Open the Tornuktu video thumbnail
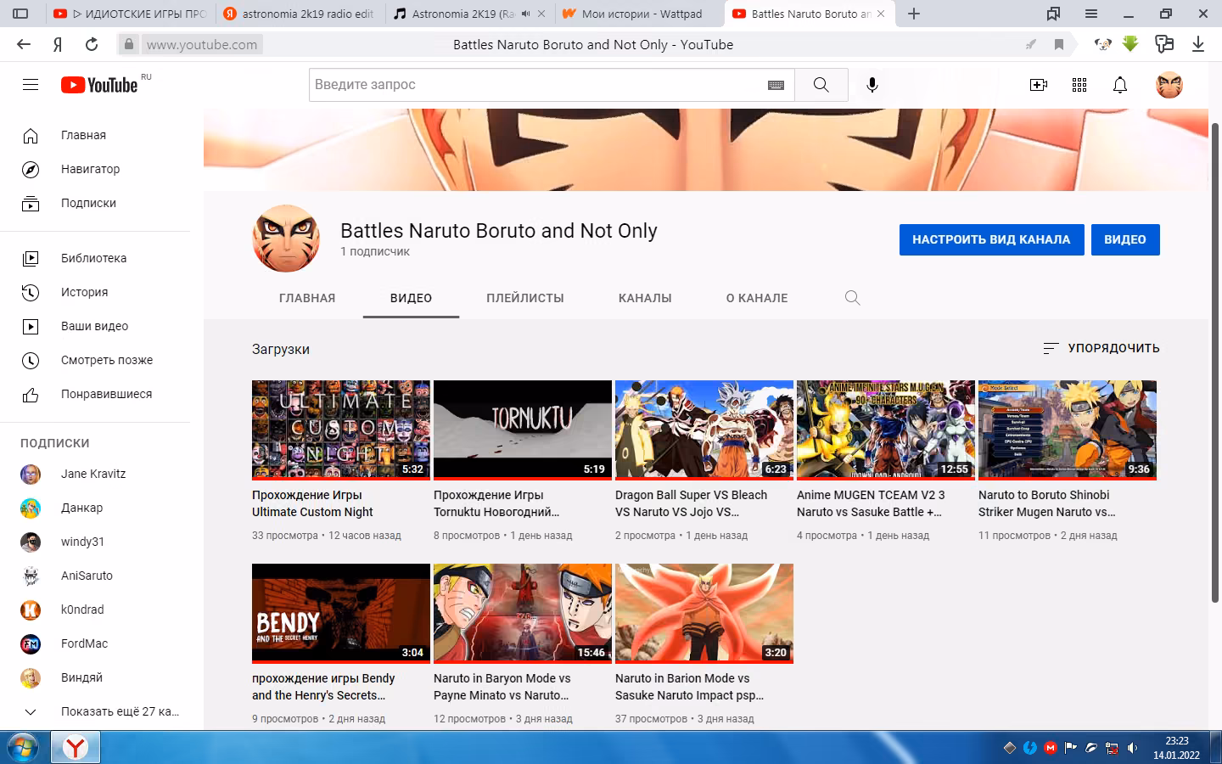 pyautogui.click(x=523, y=430)
